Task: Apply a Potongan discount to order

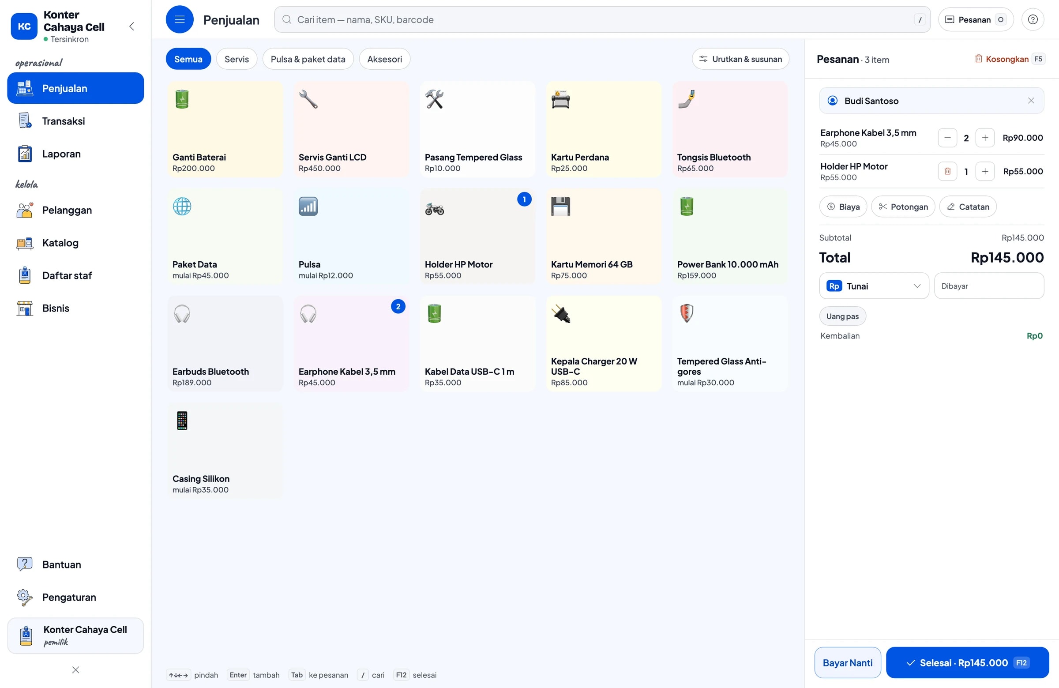Action: click(903, 207)
